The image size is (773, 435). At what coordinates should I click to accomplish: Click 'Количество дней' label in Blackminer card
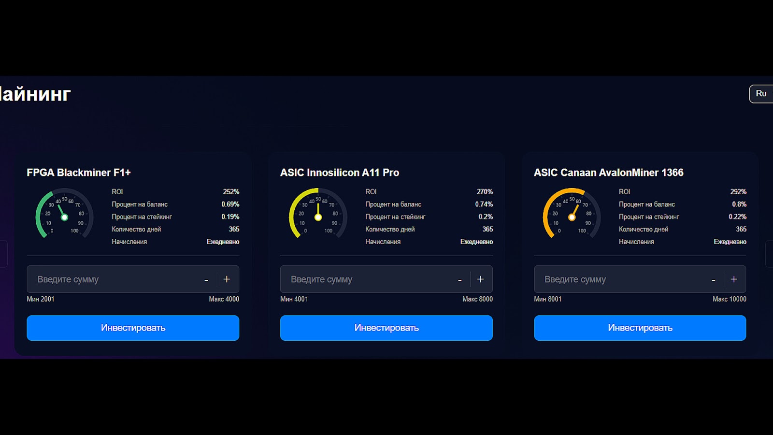[136, 229]
